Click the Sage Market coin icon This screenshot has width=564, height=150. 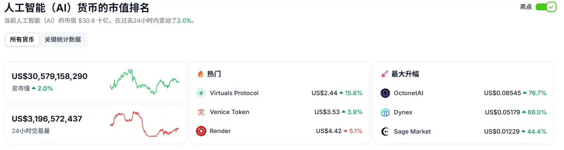385,132
